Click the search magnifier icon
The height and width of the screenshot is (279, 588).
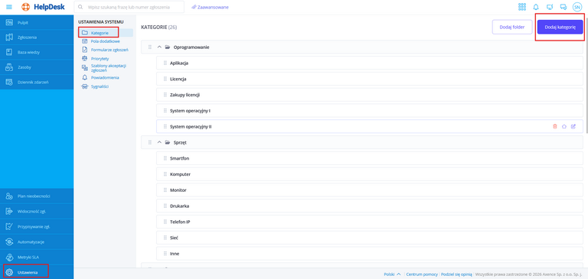[x=80, y=7]
